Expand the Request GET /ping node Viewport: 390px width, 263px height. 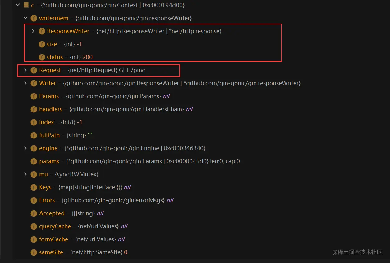(x=25, y=70)
